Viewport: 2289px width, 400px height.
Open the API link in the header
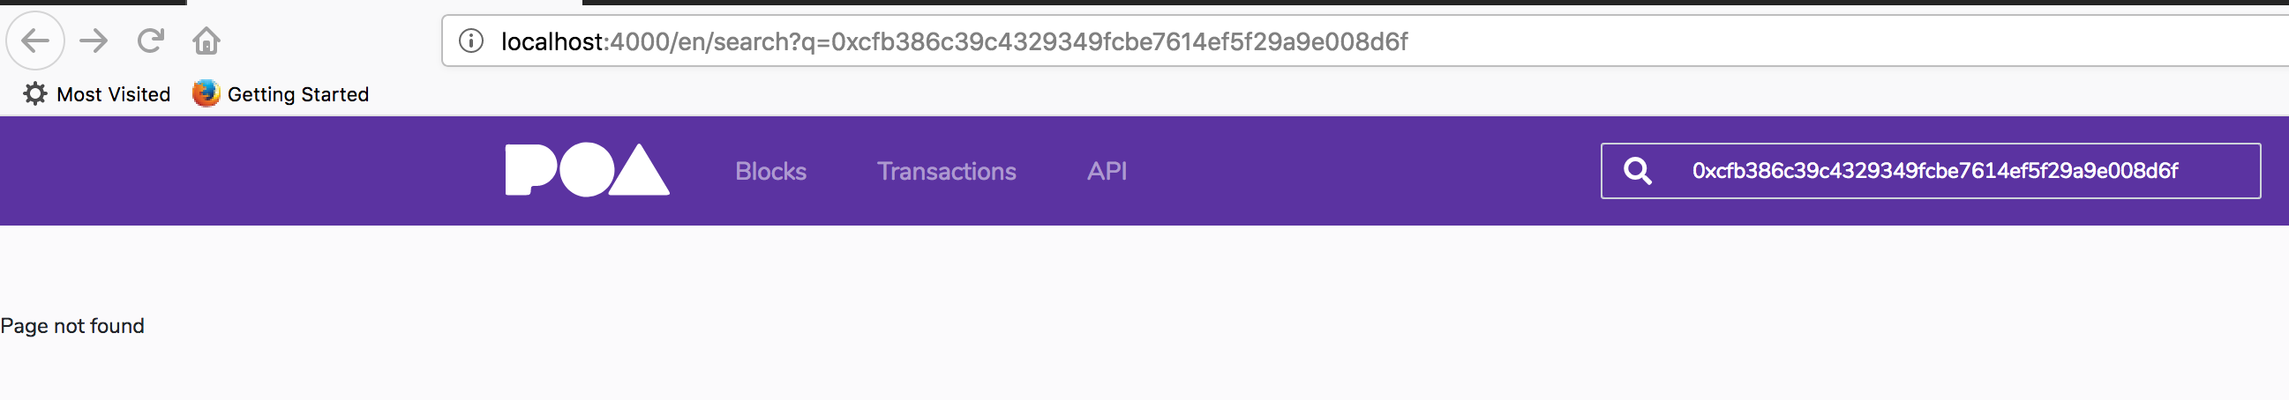pyautogui.click(x=1107, y=171)
